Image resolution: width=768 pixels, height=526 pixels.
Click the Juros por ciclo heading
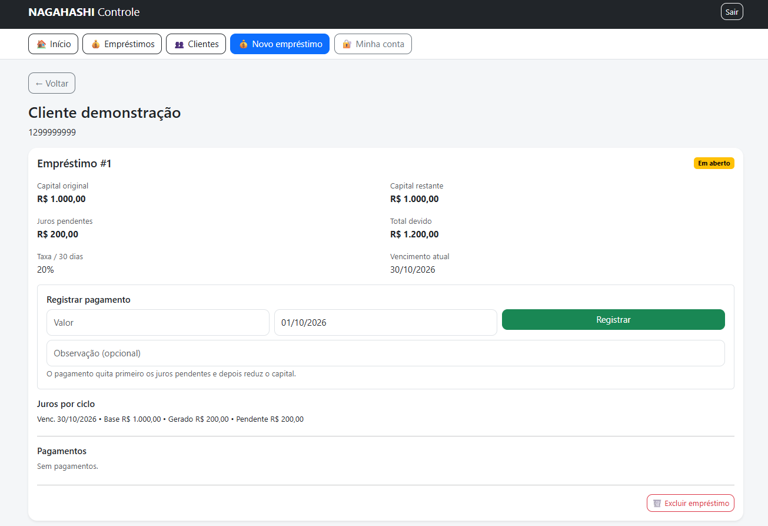point(66,404)
